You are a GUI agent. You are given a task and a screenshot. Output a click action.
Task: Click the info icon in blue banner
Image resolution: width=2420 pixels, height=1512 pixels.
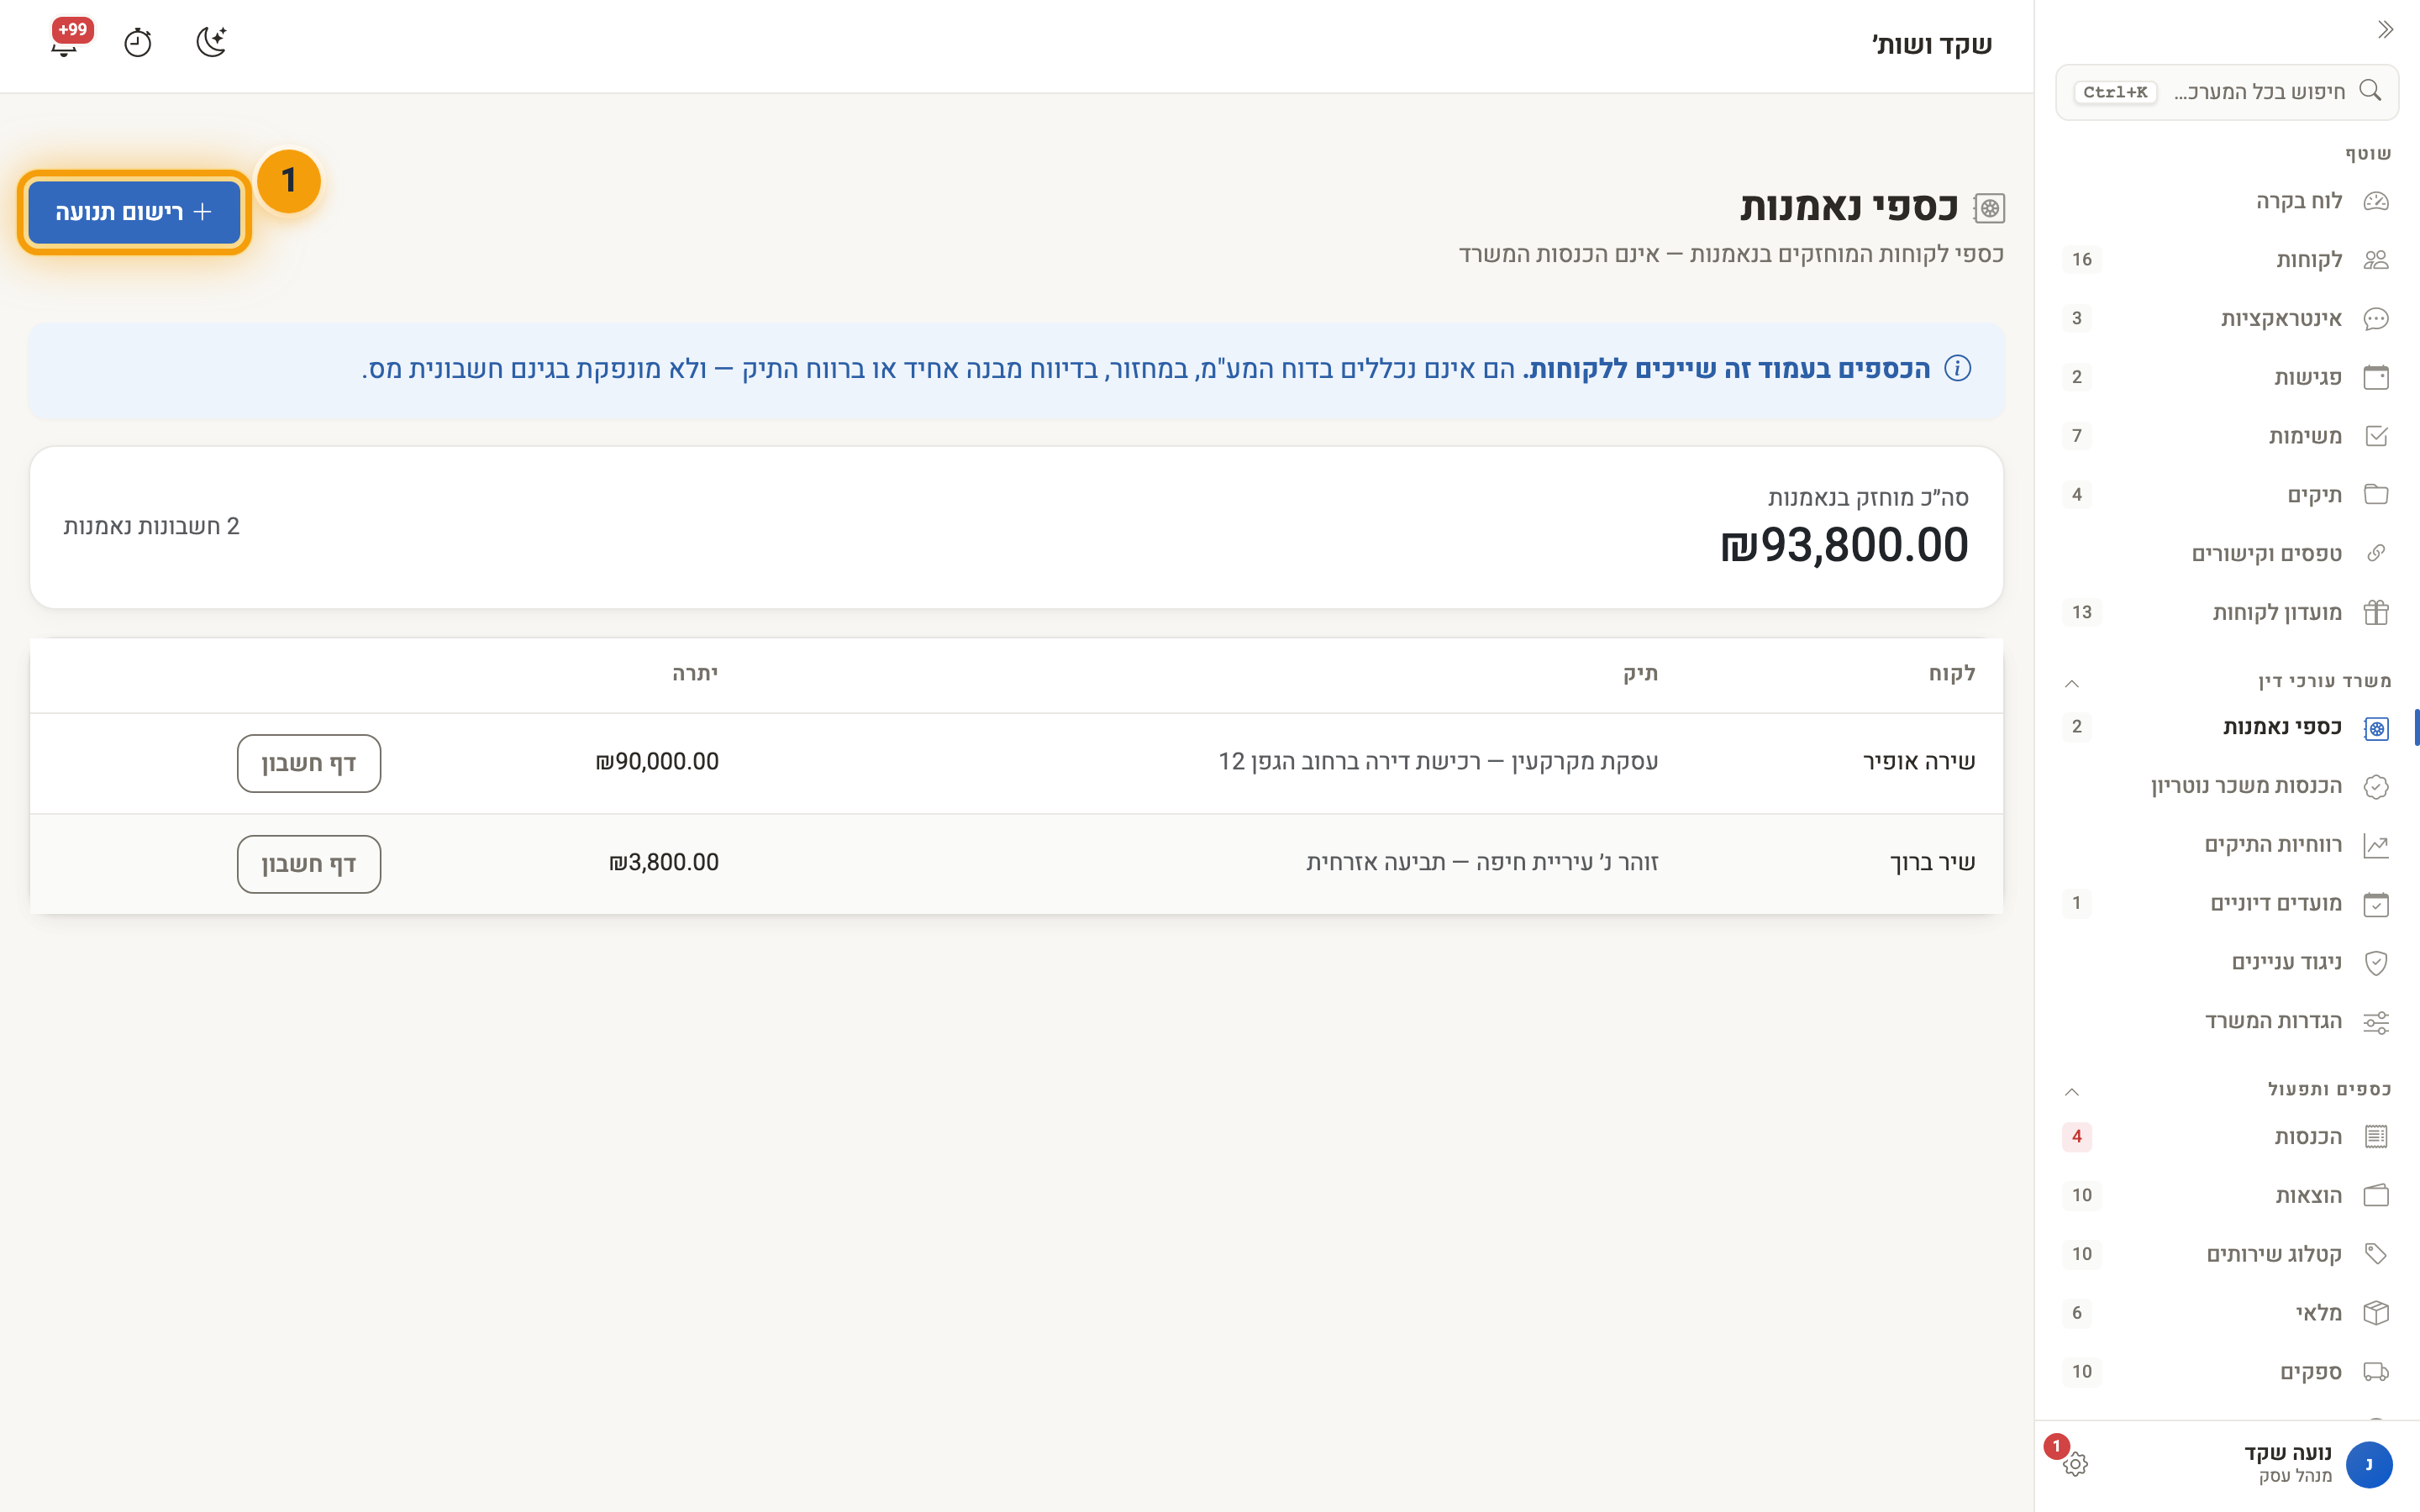(1957, 369)
